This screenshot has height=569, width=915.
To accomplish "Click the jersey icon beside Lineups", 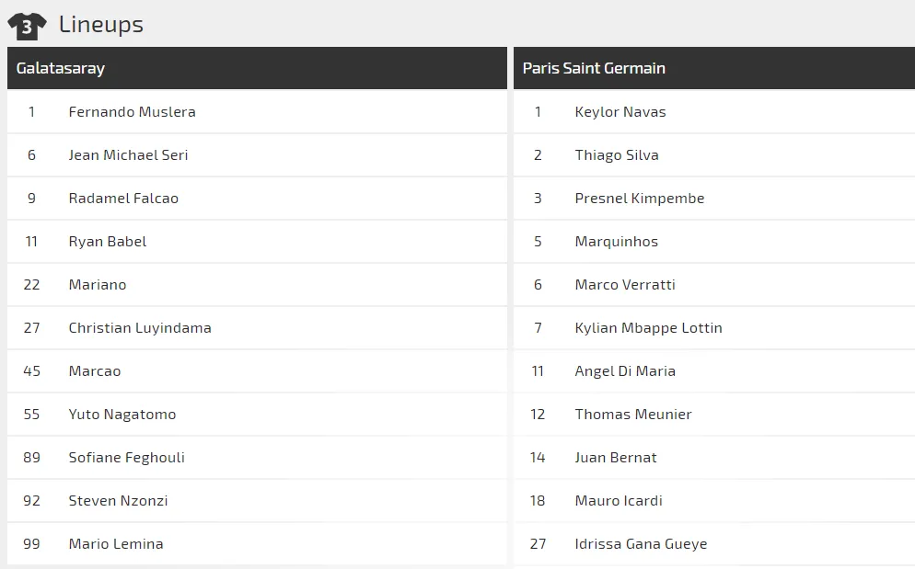I will point(27,26).
